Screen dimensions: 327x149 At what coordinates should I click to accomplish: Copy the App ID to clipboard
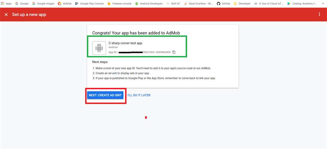pos(174,52)
